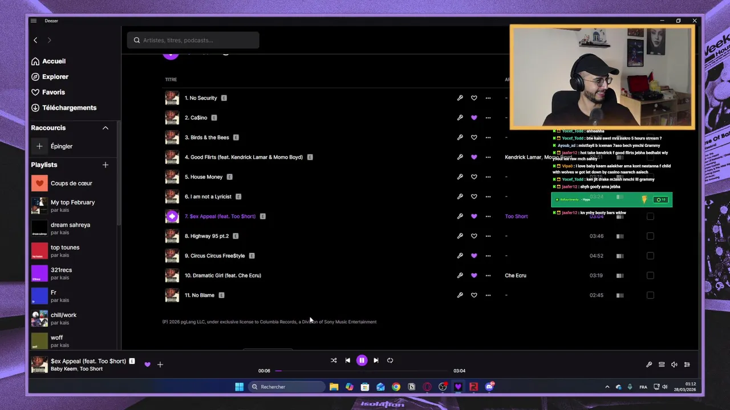
Task: Show hidden system tray icons
Action: (607, 387)
